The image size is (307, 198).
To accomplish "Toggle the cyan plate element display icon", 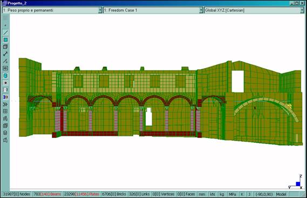I will [5, 40].
